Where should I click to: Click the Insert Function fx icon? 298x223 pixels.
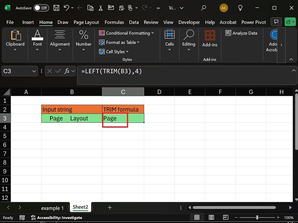click(67, 71)
